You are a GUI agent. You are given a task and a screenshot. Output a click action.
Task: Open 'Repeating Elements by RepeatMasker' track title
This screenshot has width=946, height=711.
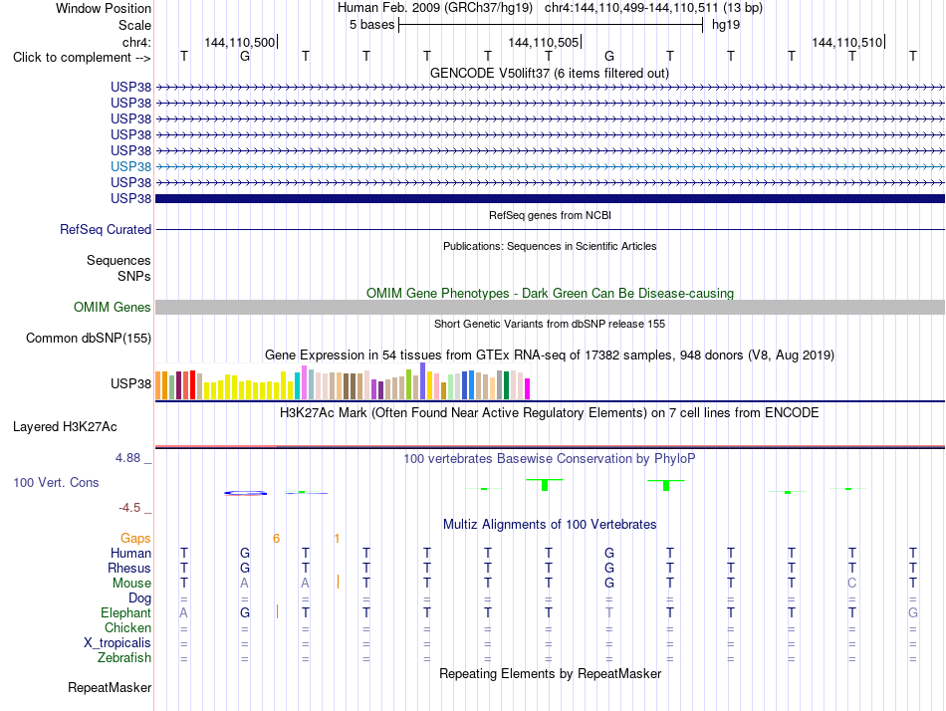click(x=550, y=673)
